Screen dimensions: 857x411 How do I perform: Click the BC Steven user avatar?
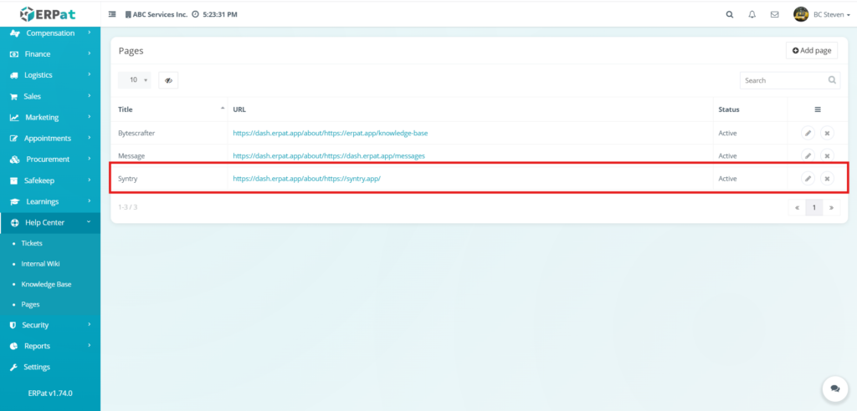click(801, 14)
